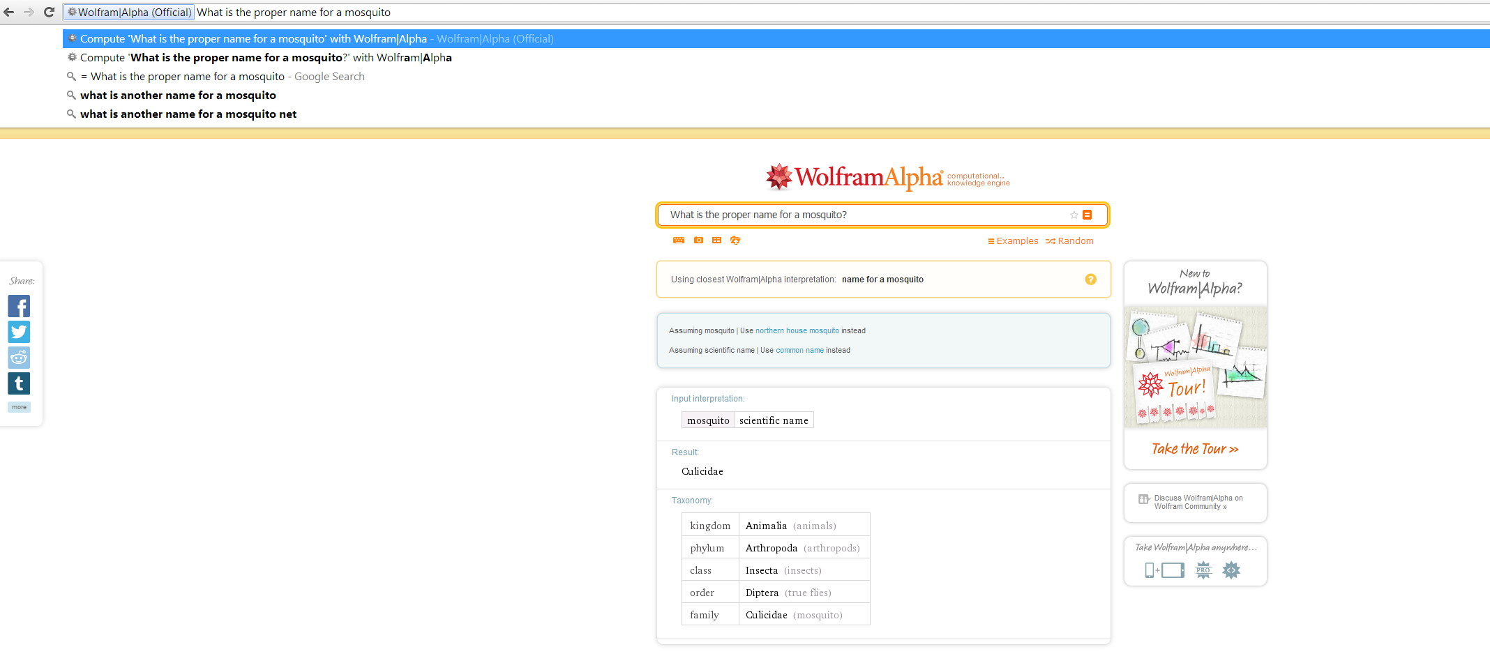Click the developer API code-brackets icon
The width and height of the screenshot is (1490, 656).
coord(1231,571)
